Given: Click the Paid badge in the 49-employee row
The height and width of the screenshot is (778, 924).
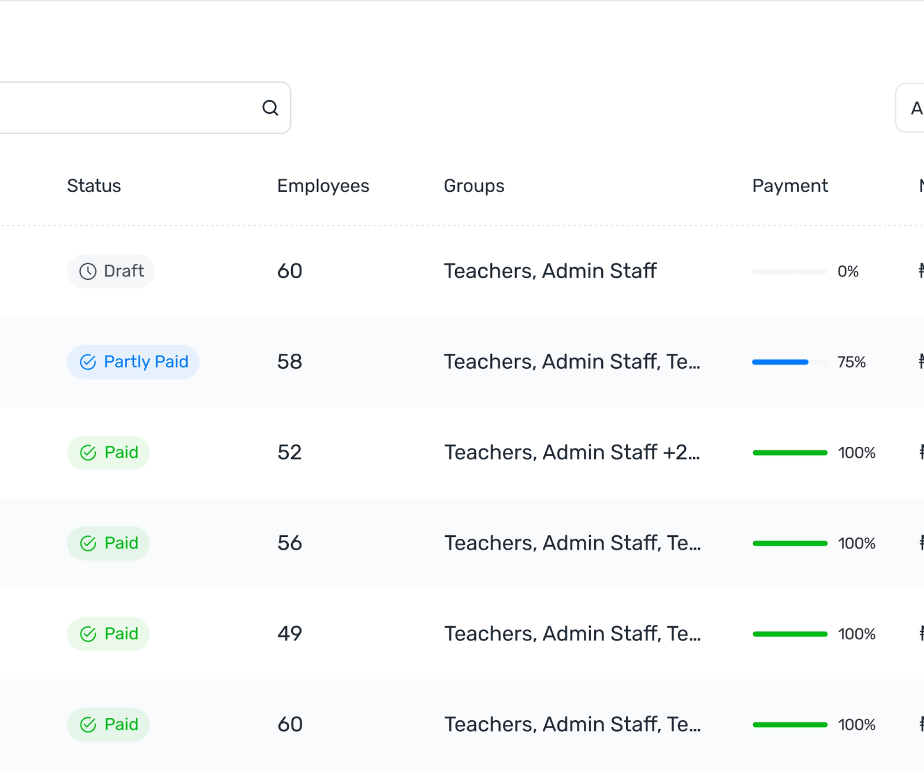Looking at the screenshot, I should click(x=109, y=634).
